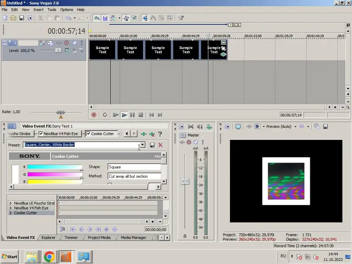Screen dimensions: 352x264
Task: Save the current Cookie Cutter preset
Action: (x=152, y=145)
